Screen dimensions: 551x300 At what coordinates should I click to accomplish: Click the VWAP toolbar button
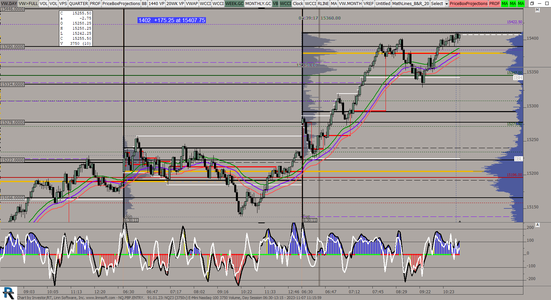pos(192,3)
